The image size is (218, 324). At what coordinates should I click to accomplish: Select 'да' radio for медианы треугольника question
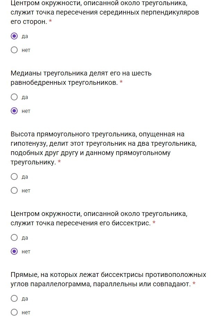point(14,97)
